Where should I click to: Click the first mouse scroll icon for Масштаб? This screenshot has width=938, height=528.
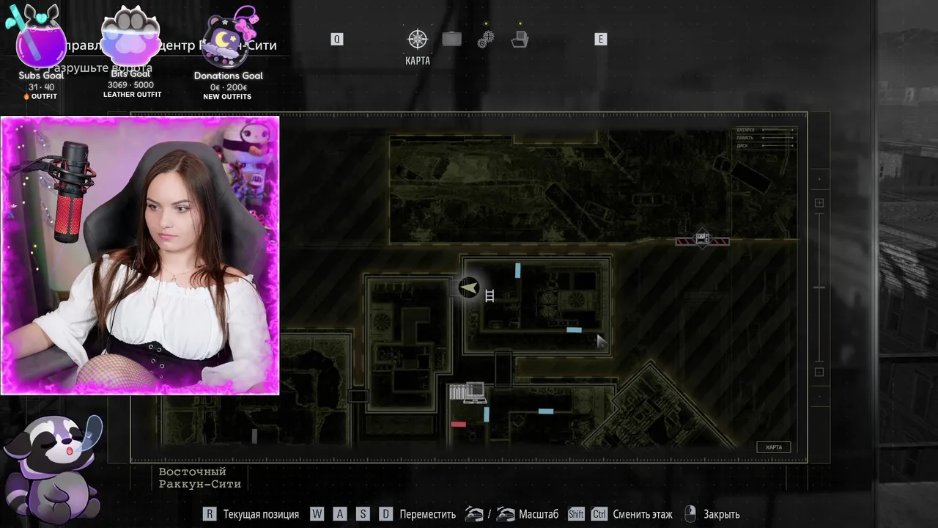point(475,514)
